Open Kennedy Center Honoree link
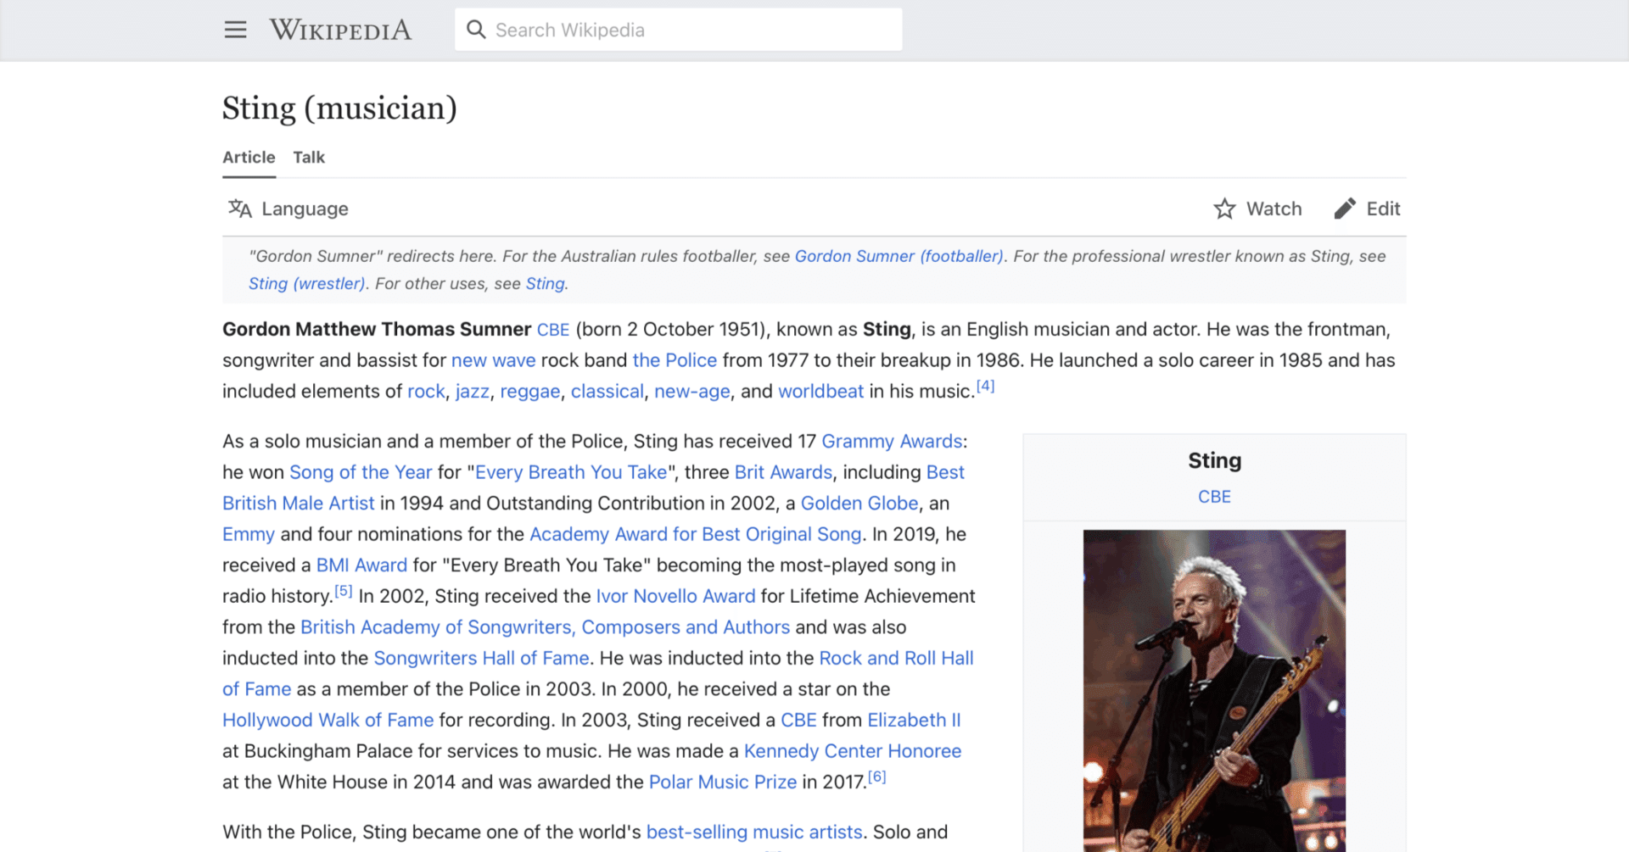 point(853,751)
